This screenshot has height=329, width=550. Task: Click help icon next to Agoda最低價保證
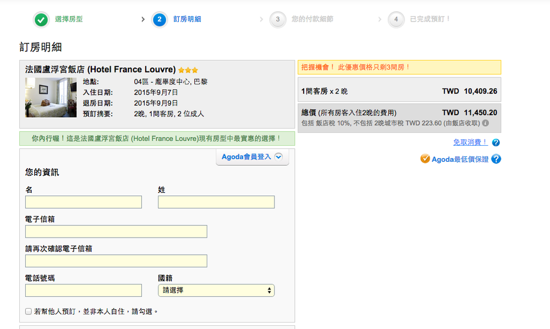coord(496,159)
